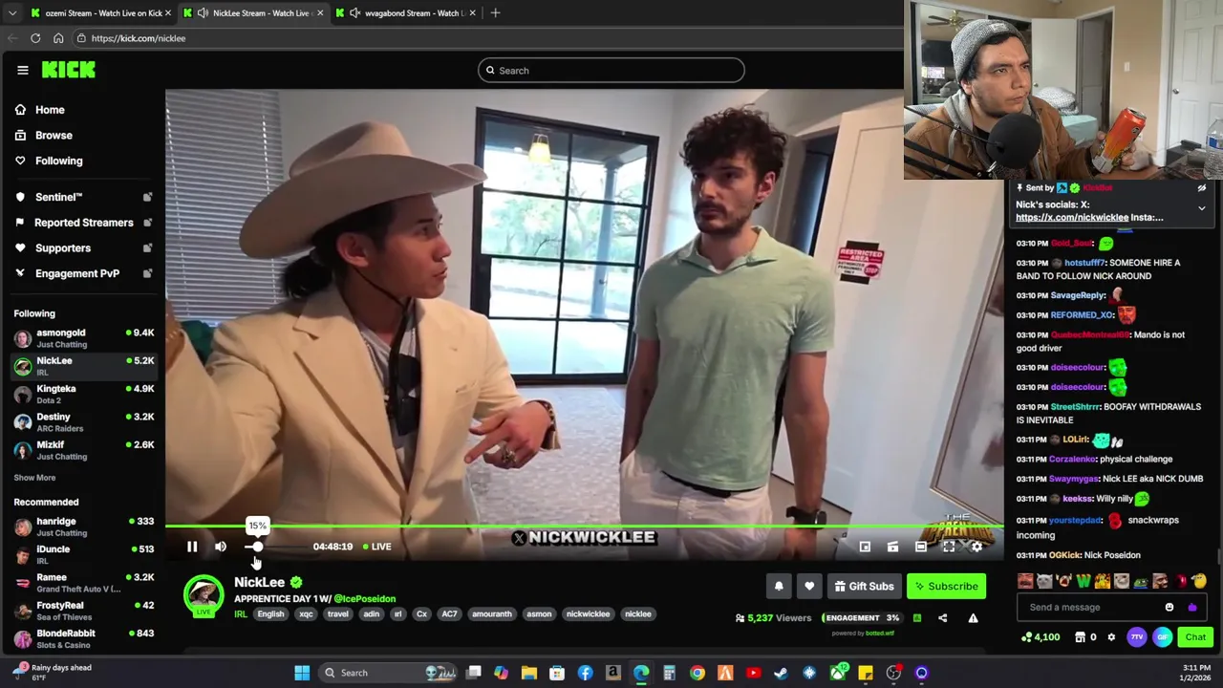Enter fullscreen video mode

949,547
